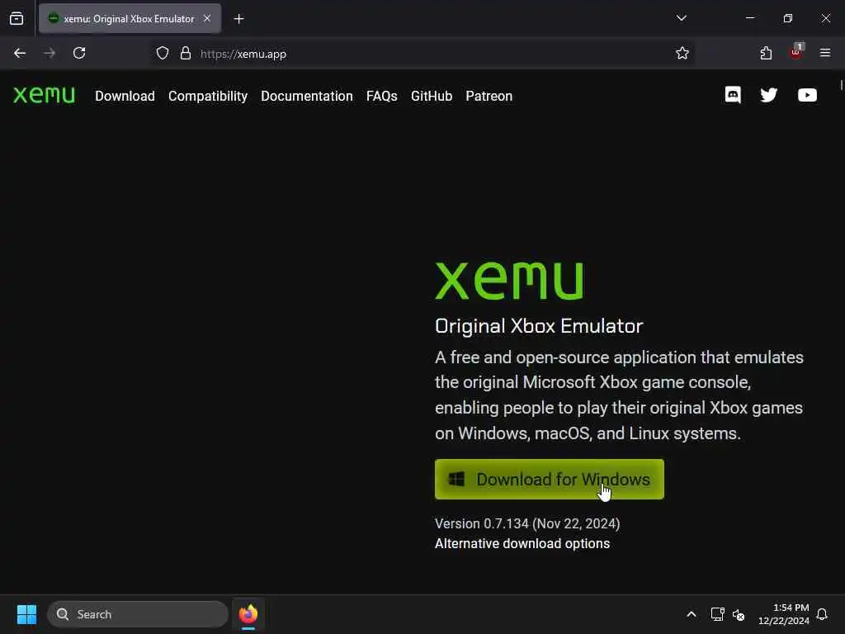Open the Discord icon link in header
Screen dimensions: 845x634
click(733, 96)
